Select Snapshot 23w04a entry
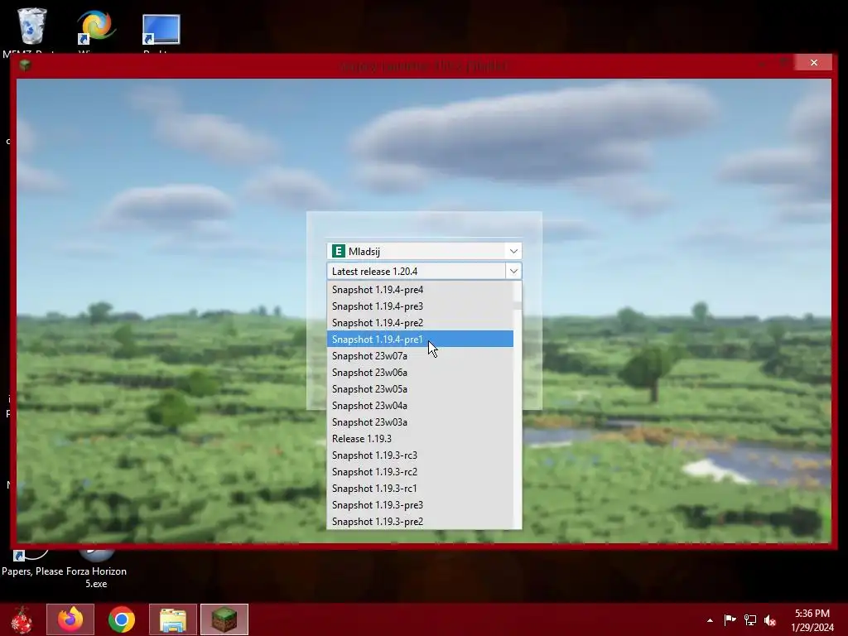The height and width of the screenshot is (636, 848). point(420,406)
